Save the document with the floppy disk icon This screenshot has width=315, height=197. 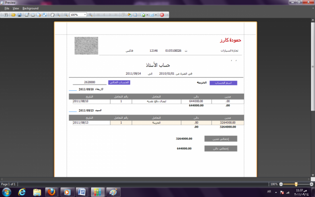tap(19, 15)
